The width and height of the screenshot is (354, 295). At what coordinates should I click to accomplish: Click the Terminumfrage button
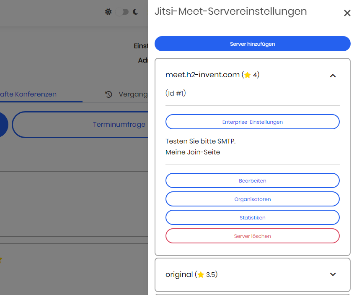coord(80,125)
